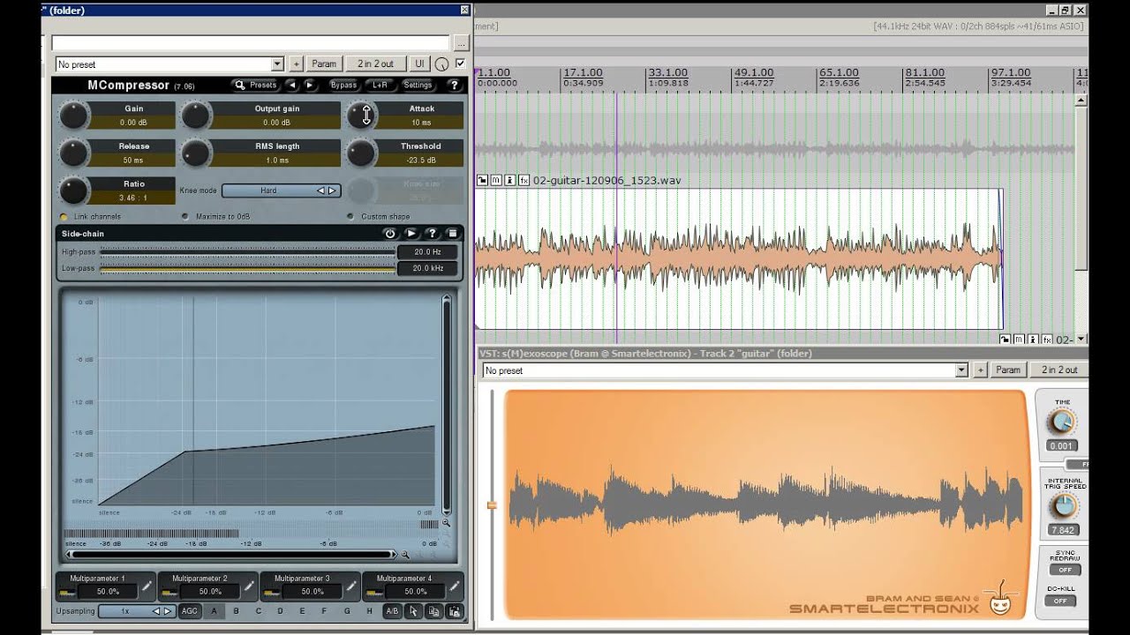This screenshot has height=635, width=1130.
Task: Toggle lock on 02-guitar media item
Action: coord(482,180)
